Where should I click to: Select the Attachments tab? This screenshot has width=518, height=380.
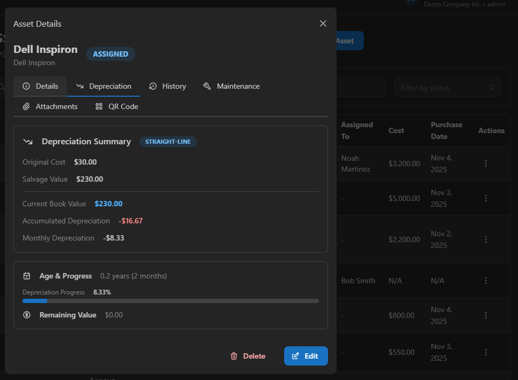coord(50,106)
